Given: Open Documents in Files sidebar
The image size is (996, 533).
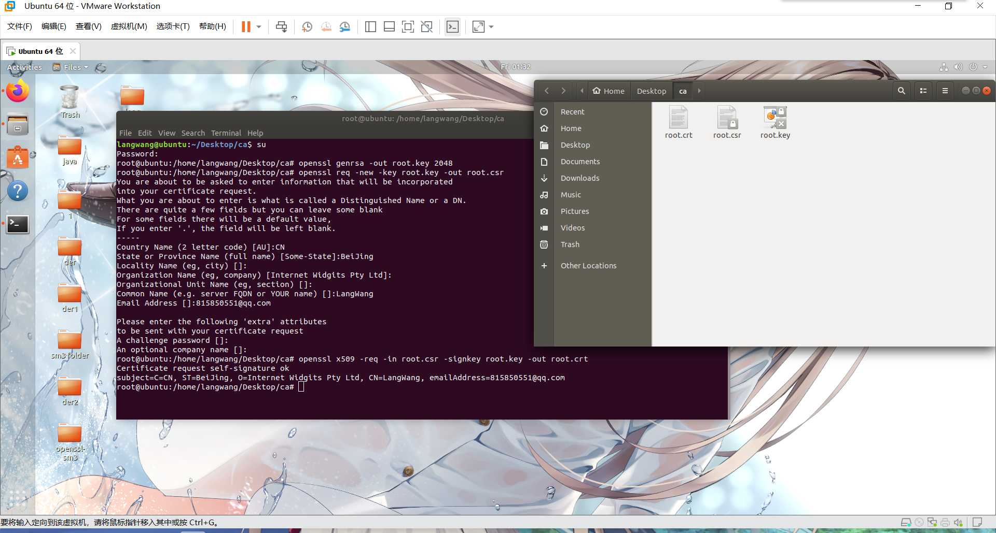Looking at the screenshot, I should 592,162.
